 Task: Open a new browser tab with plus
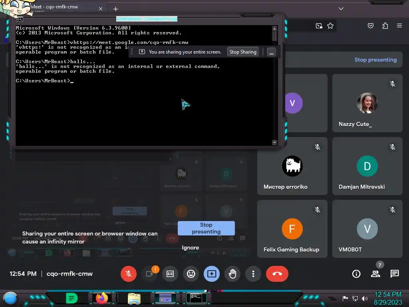point(115,9)
